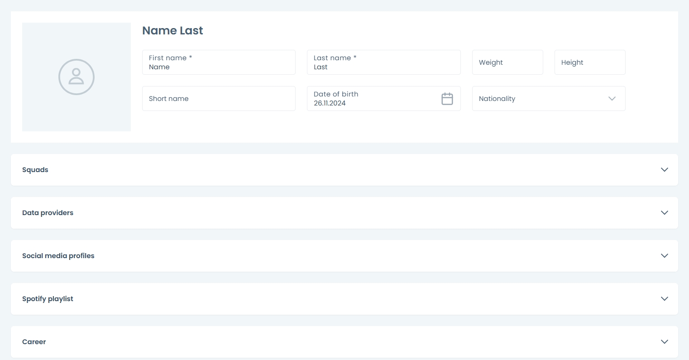Click the Nationality dropdown chevron arrow
689x360 pixels.
(x=612, y=99)
